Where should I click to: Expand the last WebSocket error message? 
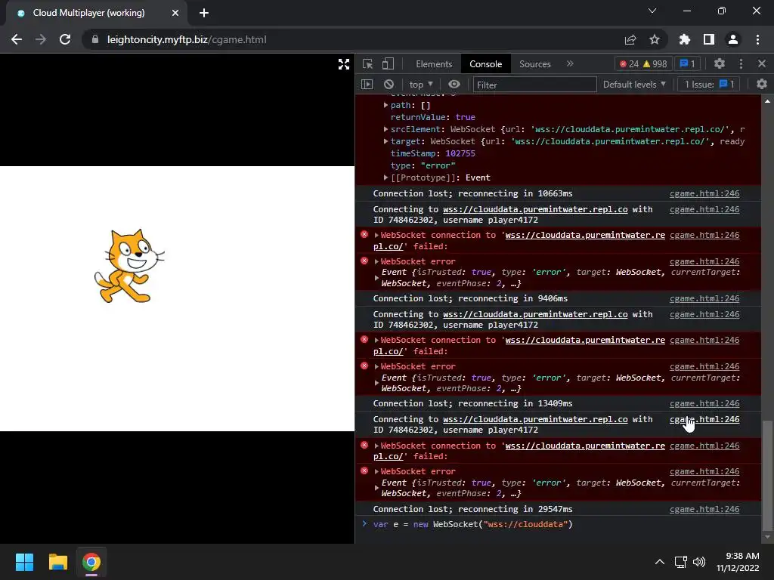click(376, 471)
